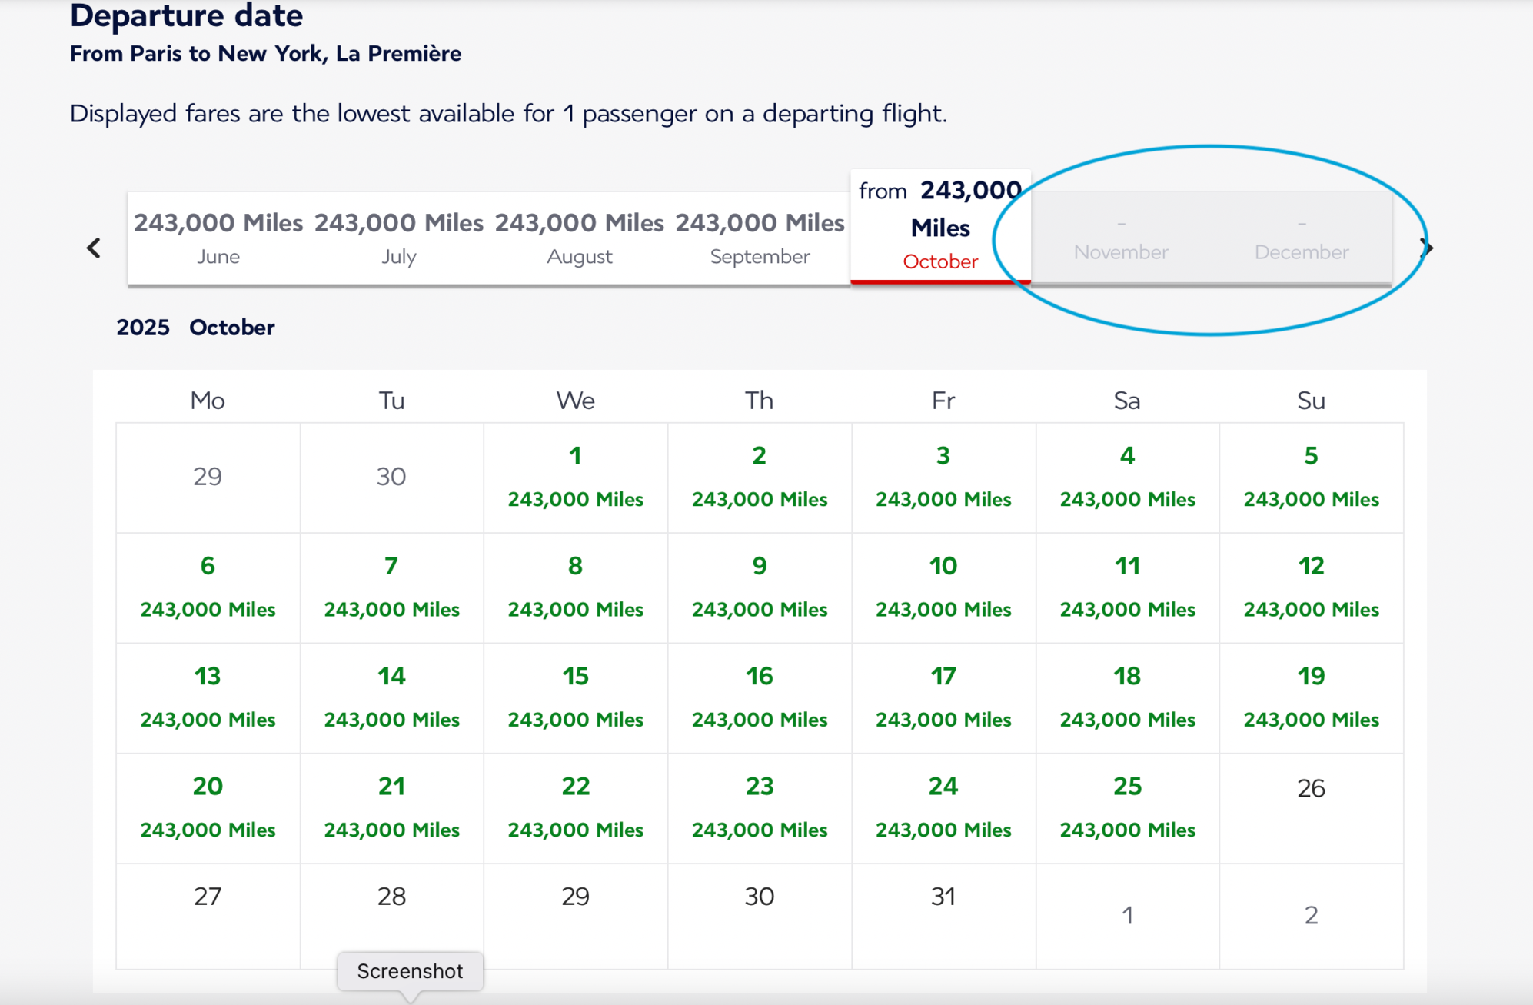Choose Monday October 13 fare
Screen dimensions: 1533x1005
pos(208,697)
